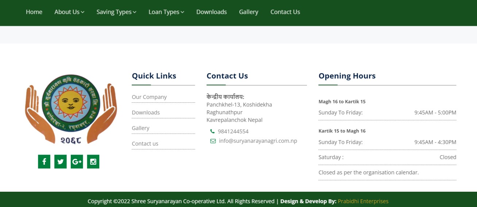Click the phone icon beside 9841244554

point(212,132)
